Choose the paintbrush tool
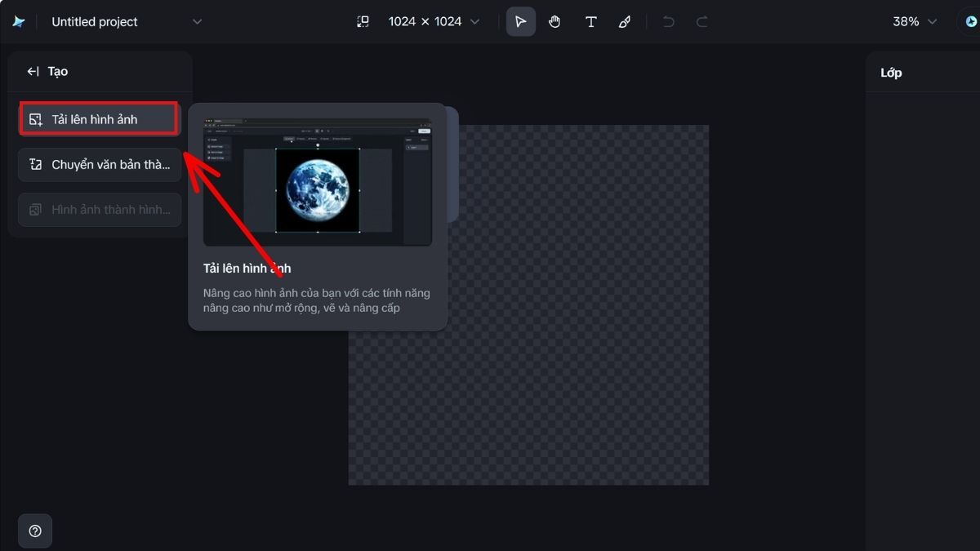Viewport: 980px width, 551px height. (625, 22)
